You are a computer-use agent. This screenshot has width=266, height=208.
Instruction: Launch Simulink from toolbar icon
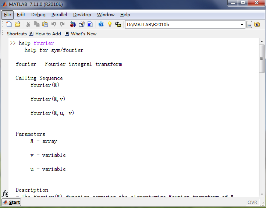coord(73,24)
